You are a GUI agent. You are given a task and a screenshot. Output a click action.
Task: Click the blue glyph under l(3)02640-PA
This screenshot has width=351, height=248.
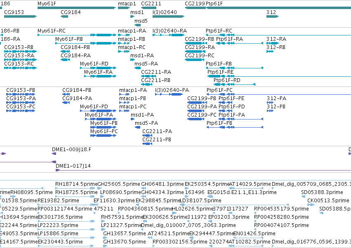(x=169, y=94)
